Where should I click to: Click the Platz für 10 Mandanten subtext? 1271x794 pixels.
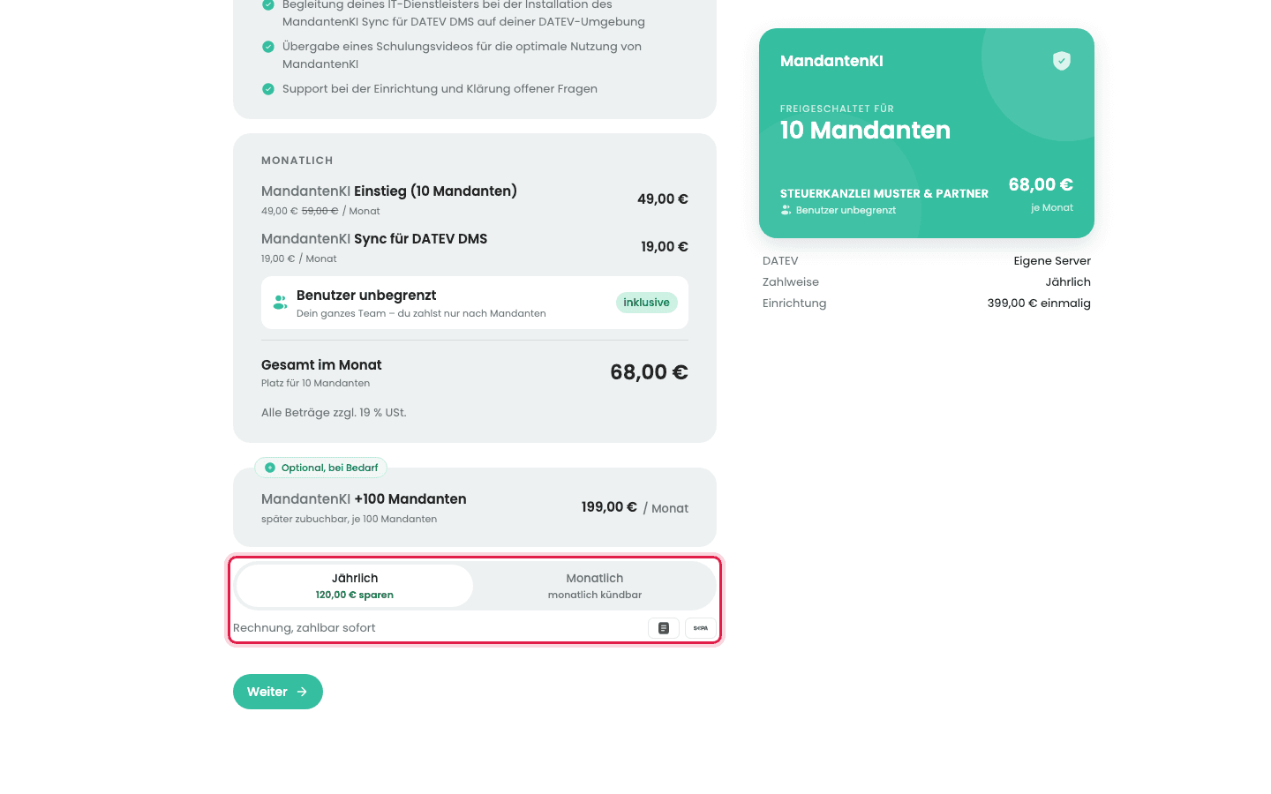coord(315,384)
